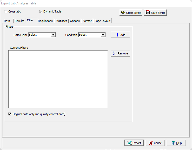Uncheck the Dynamic Table checkbox

pos(41,12)
